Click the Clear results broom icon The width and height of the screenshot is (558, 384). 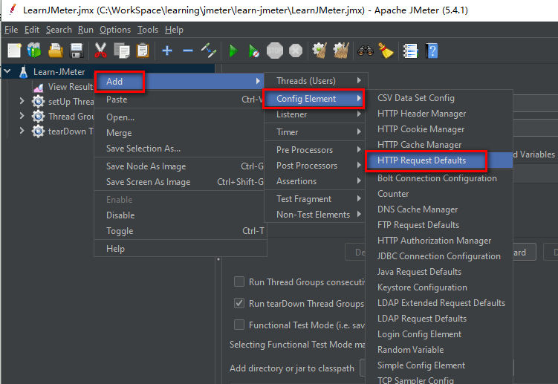319,51
